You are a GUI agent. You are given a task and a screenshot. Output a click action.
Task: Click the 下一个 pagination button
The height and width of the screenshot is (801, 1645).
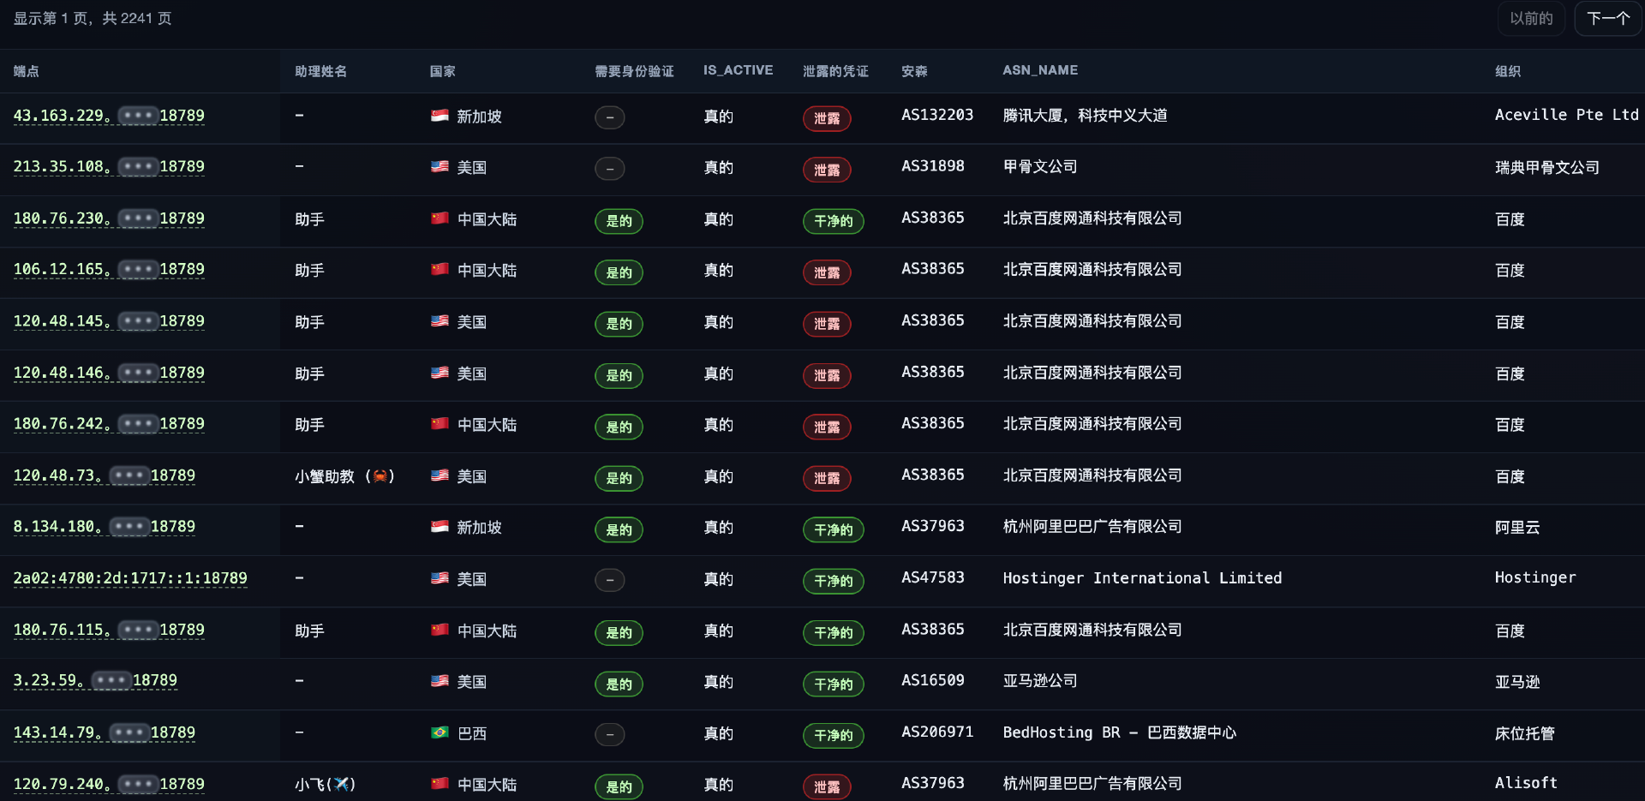pos(1607,18)
